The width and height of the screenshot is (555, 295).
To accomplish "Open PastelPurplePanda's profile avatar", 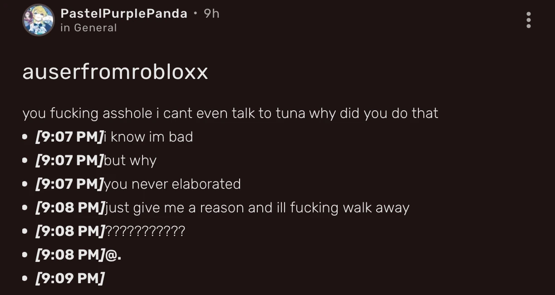I will coord(39,20).
